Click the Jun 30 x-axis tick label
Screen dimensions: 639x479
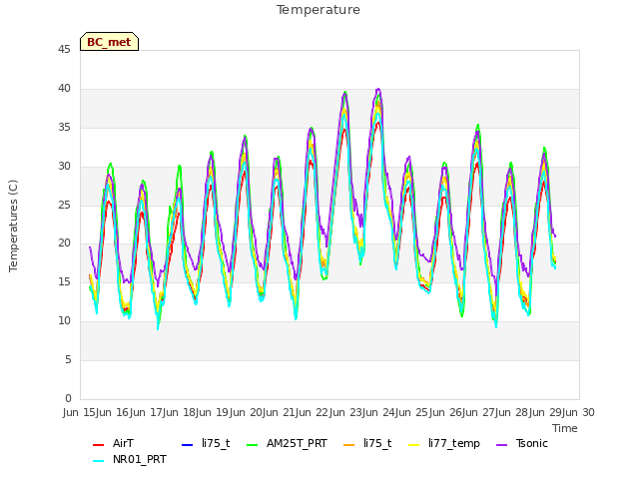point(580,412)
